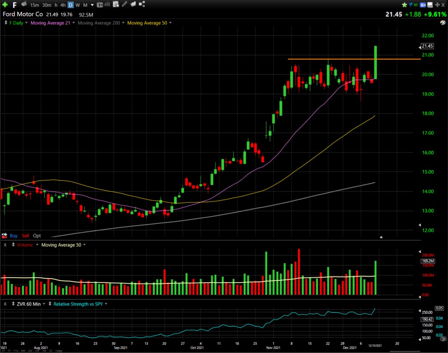
Task: Click the Today range shortcut at bottom
Action: 59,351
